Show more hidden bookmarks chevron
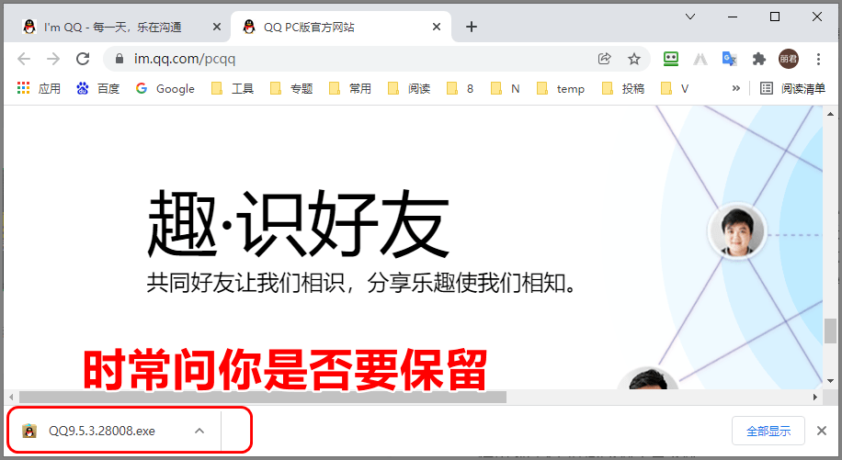Viewport: 842px width, 460px height. click(735, 88)
